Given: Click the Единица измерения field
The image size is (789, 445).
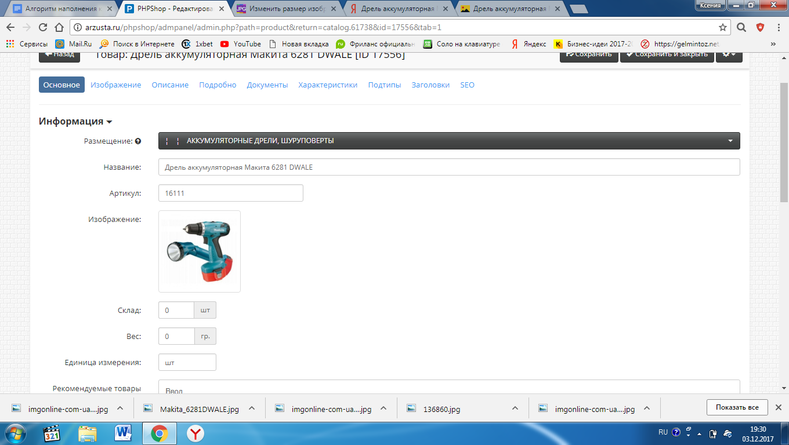Looking at the screenshot, I should (x=187, y=362).
